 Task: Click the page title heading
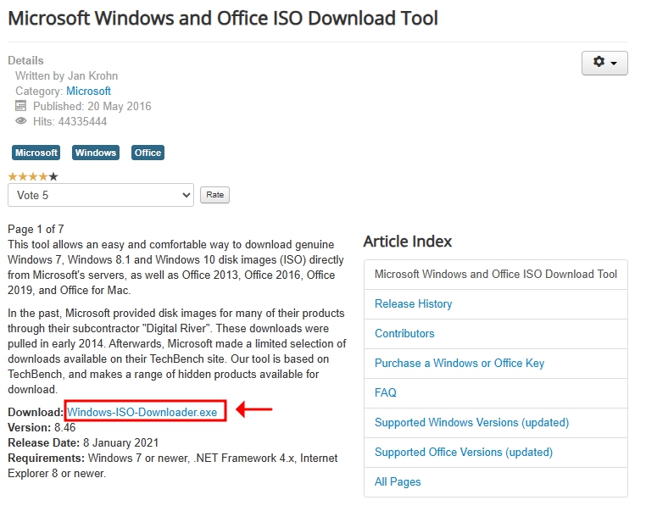(223, 19)
